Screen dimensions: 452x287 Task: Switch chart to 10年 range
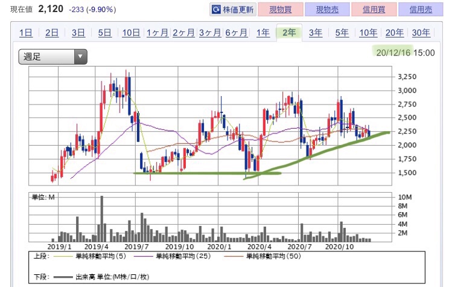click(368, 33)
